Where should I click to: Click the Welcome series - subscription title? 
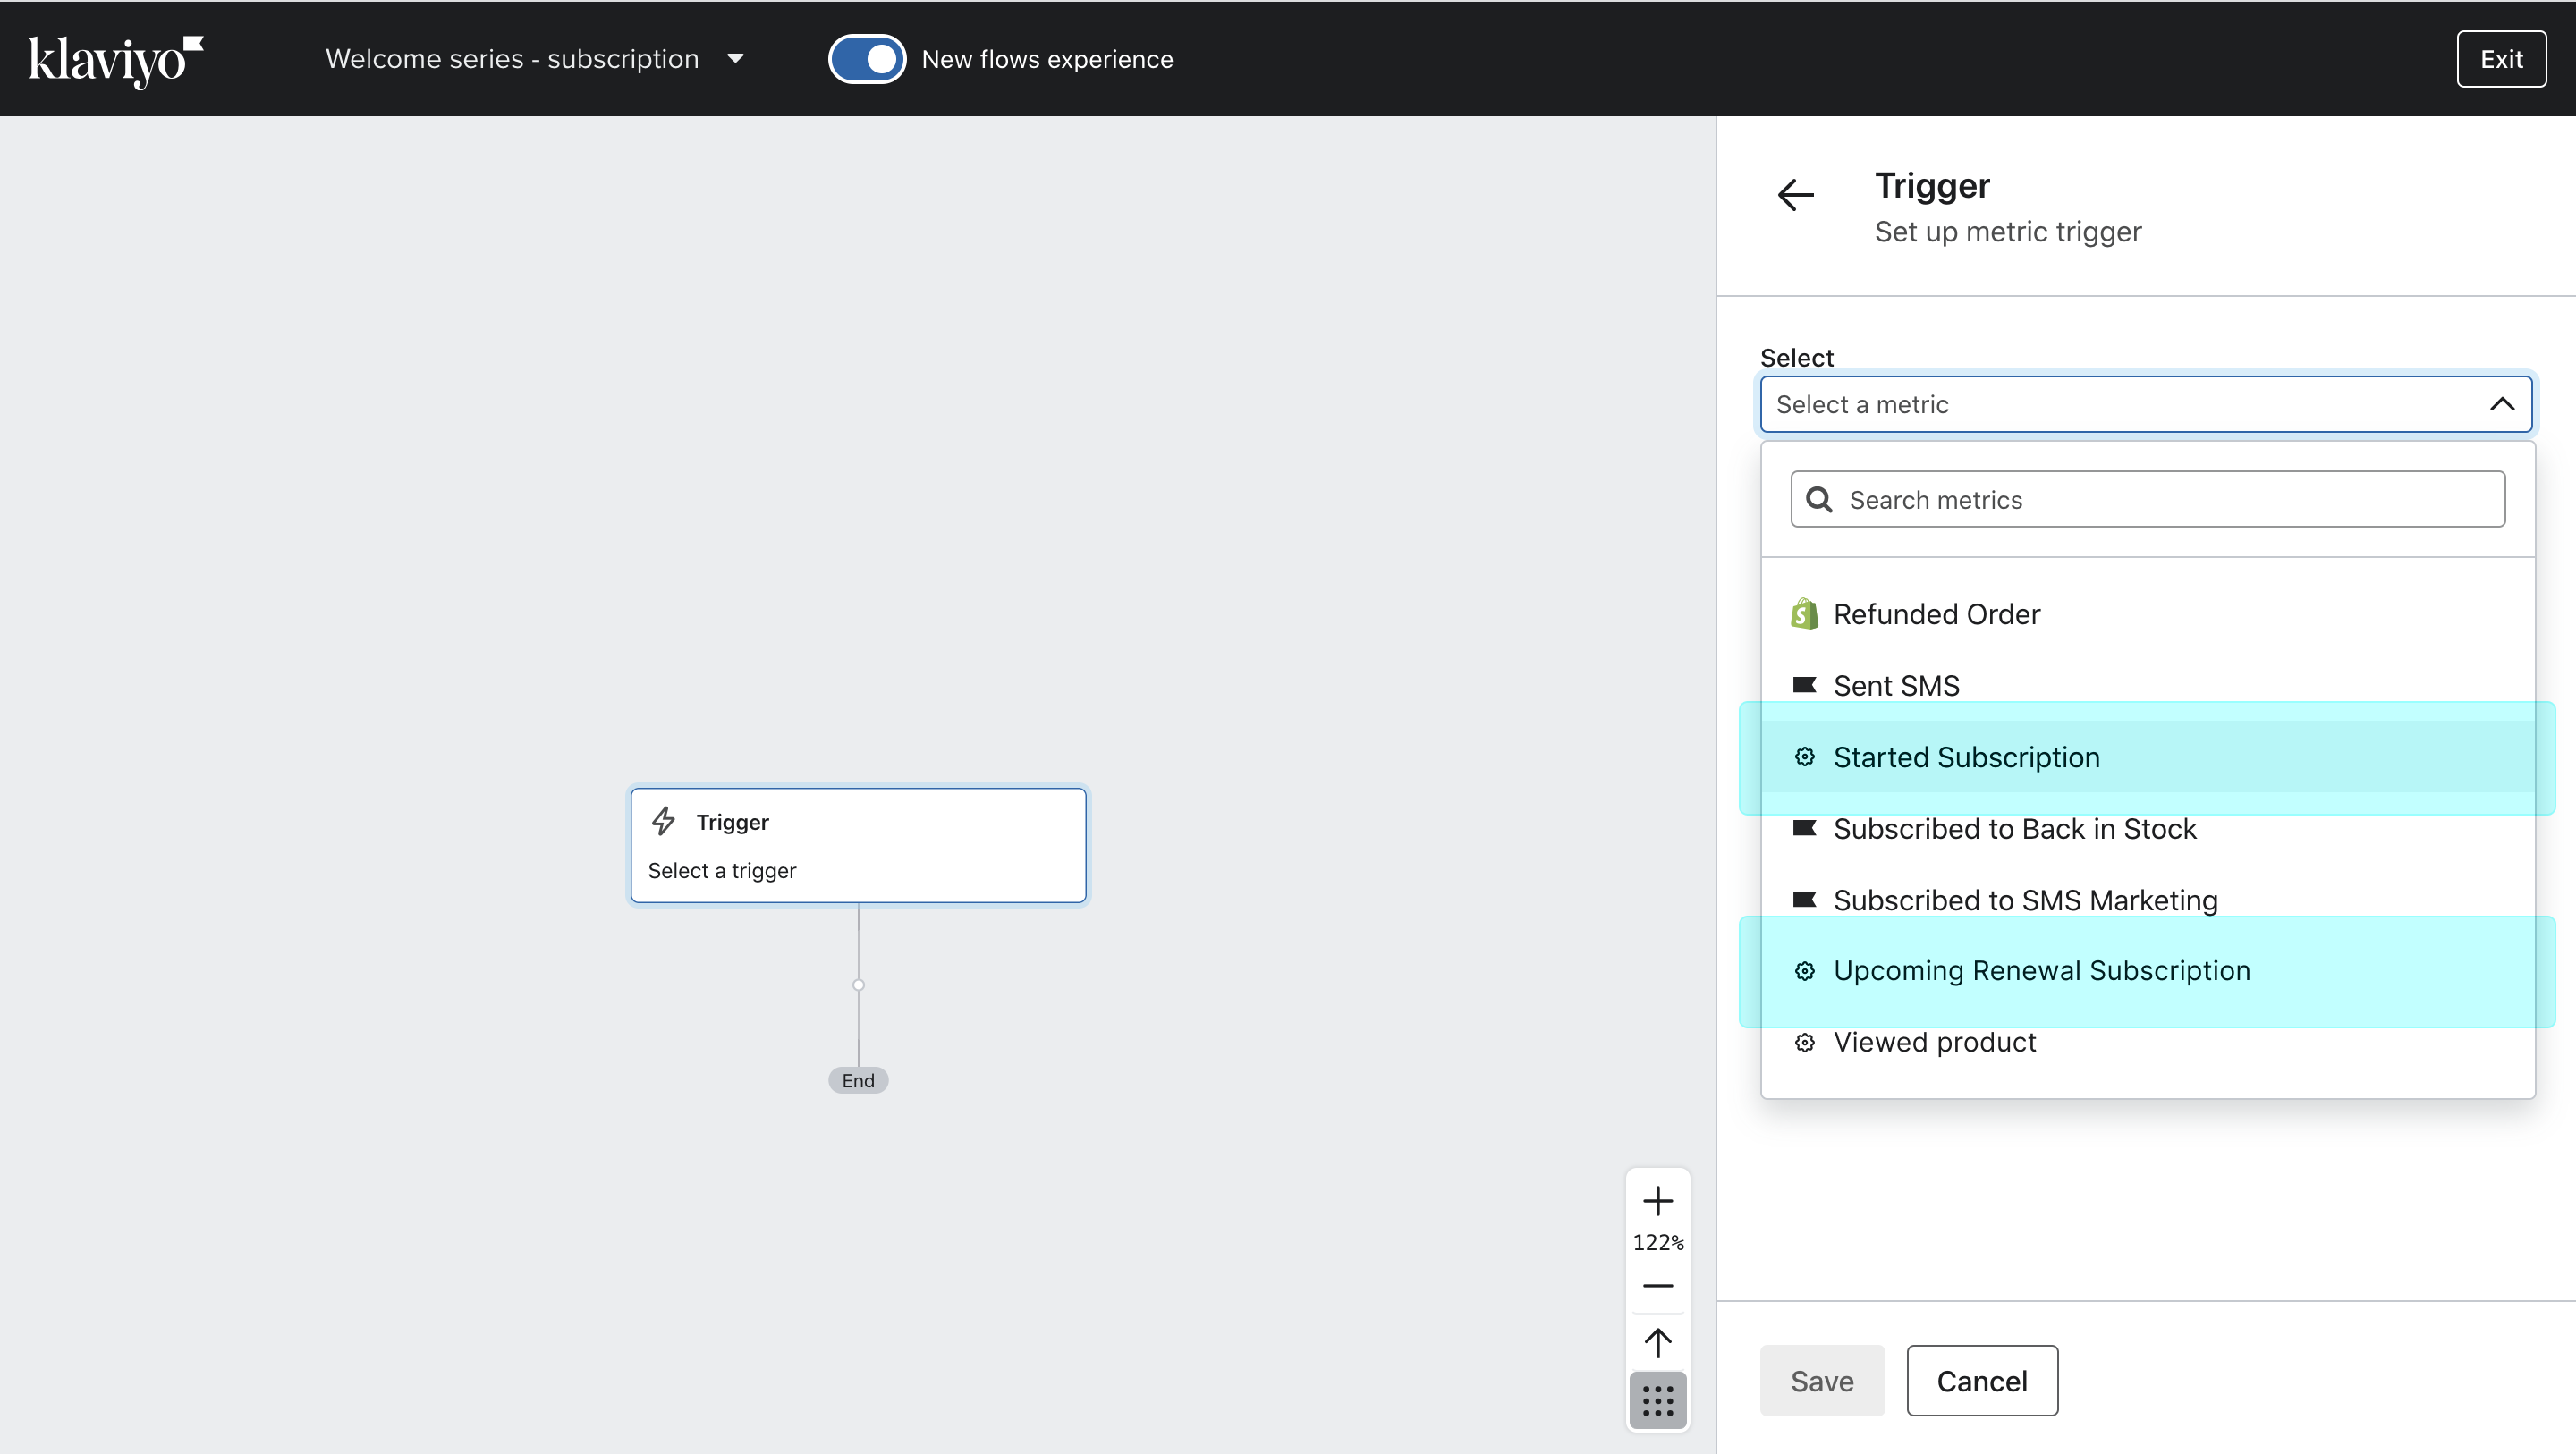(x=512, y=59)
